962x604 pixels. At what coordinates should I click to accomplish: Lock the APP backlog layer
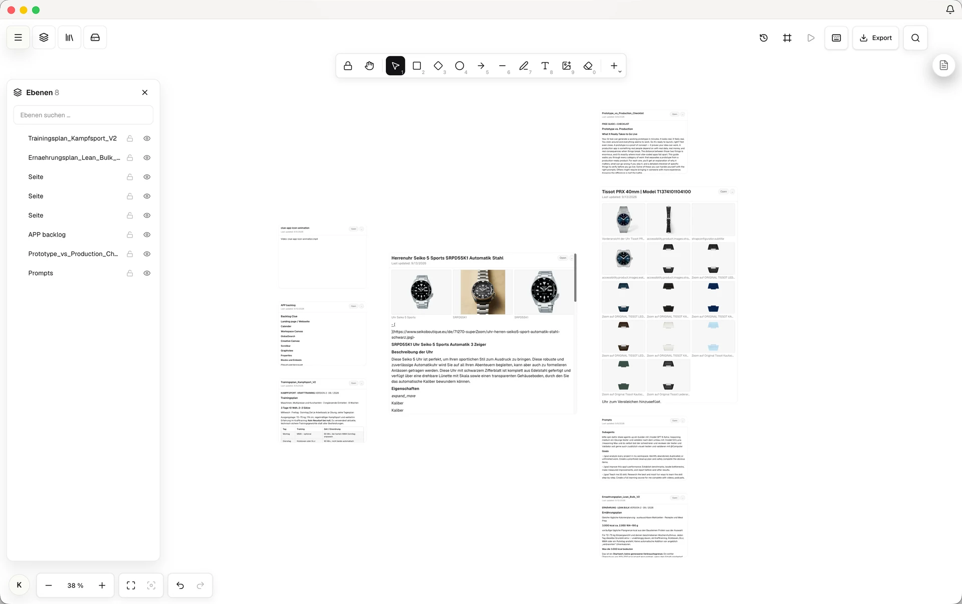pos(130,235)
